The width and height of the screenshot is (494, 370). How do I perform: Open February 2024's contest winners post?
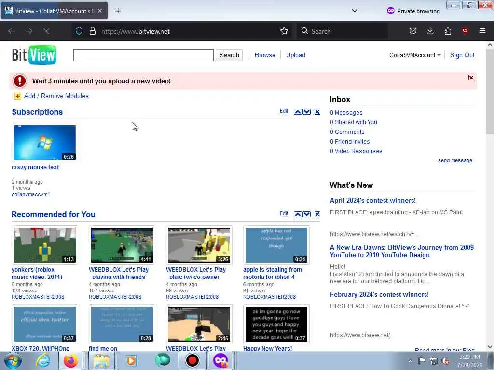pos(379,295)
